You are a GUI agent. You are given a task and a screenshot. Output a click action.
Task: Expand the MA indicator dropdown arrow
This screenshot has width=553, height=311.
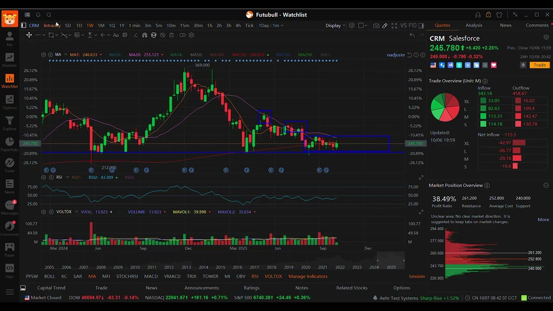click(x=66, y=55)
